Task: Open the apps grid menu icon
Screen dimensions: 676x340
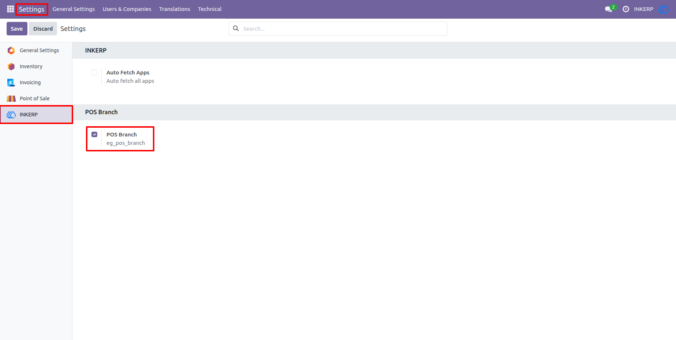Action: tap(10, 9)
